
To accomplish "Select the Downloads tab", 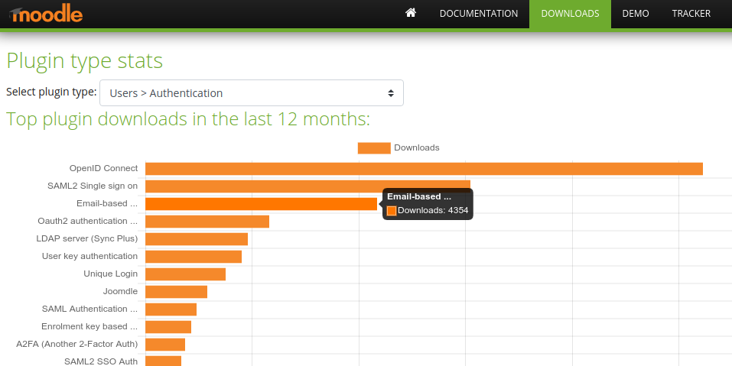I will click(x=570, y=14).
